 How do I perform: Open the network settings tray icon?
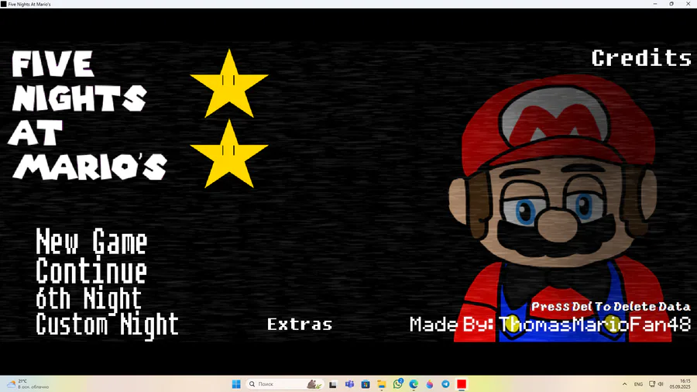pyautogui.click(x=652, y=384)
